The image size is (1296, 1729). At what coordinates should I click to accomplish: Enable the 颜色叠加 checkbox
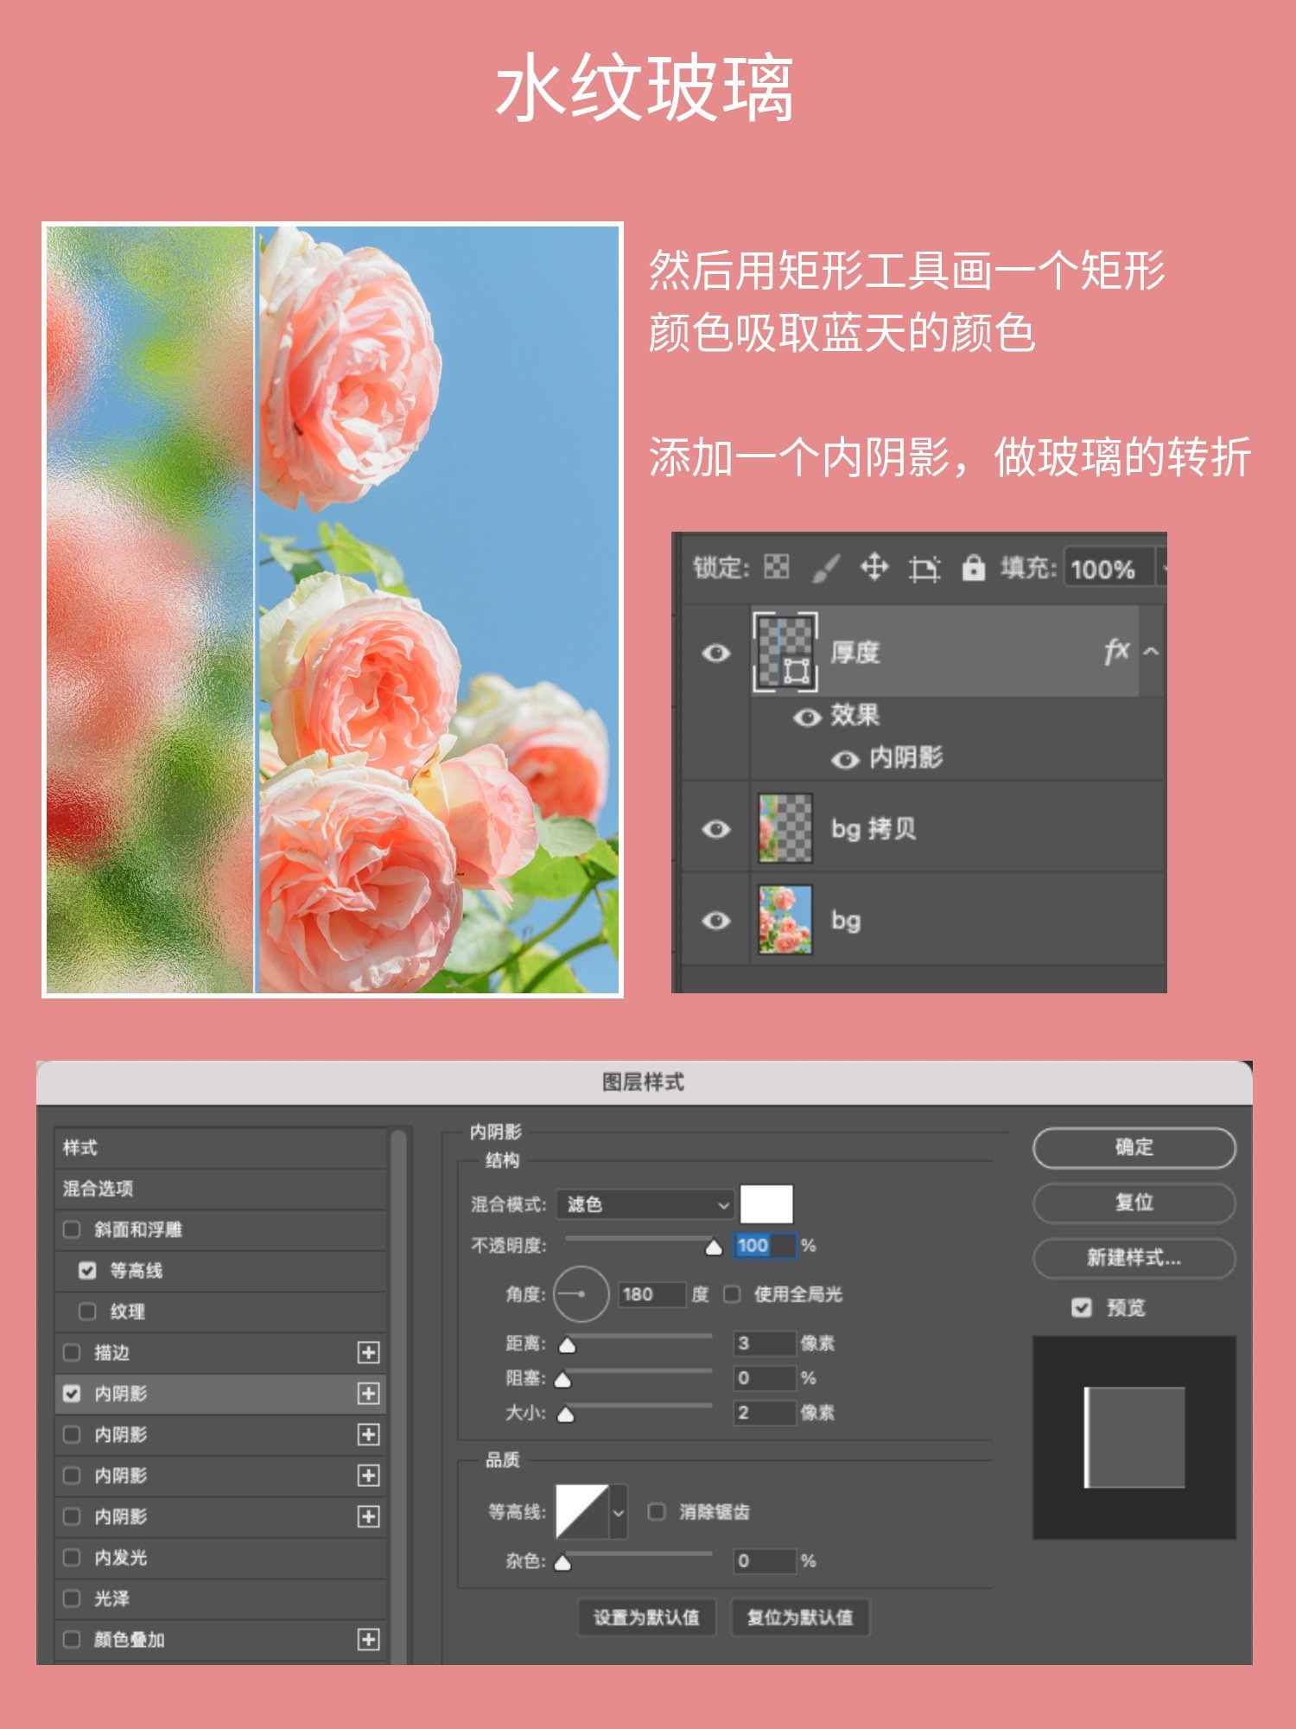point(72,1639)
